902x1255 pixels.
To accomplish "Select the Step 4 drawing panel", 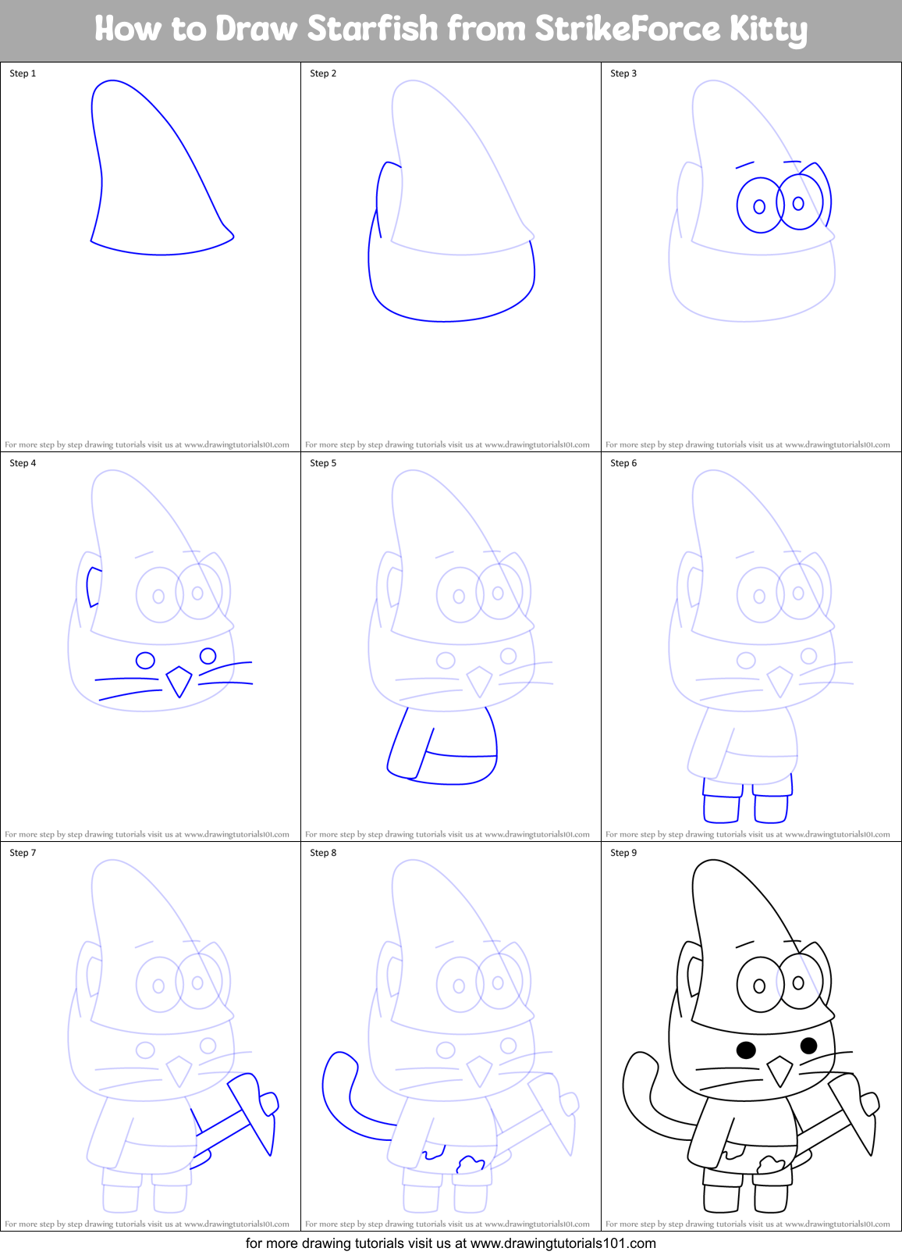I will [x=151, y=647].
